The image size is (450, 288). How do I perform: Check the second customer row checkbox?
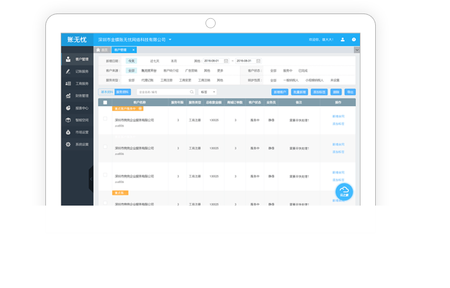tap(105, 147)
